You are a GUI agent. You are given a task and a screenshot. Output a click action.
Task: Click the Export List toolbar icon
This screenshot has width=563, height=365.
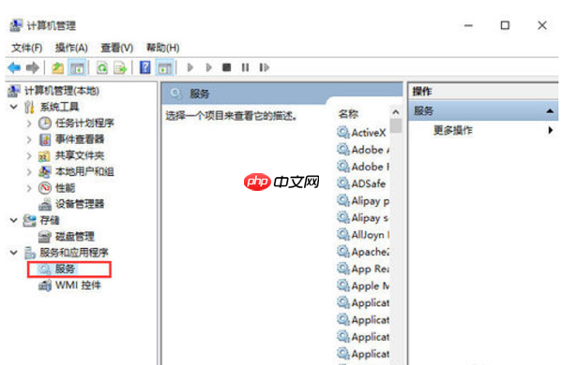pyautogui.click(x=120, y=67)
